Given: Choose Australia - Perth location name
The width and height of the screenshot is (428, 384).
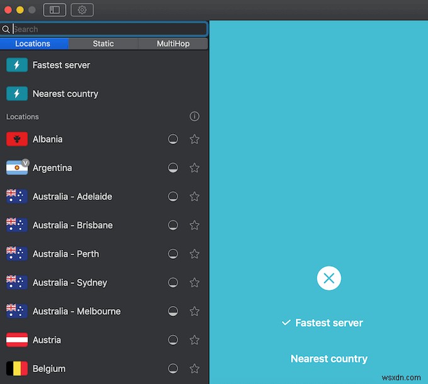Looking at the screenshot, I should 66,254.
